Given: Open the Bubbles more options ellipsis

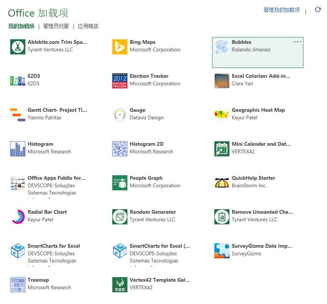Looking at the screenshot, I should tap(297, 42).
